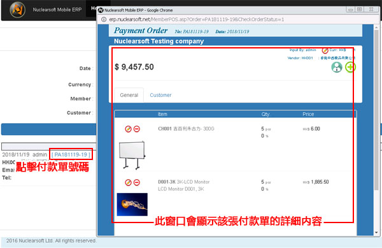Select the General tab
This screenshot has height=248, width=382.
click(129, 95)
